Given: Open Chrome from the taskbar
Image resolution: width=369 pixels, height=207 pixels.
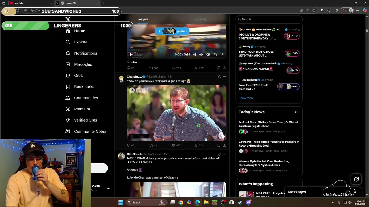Looking at the screenshot, I should (x=181, y=202).
